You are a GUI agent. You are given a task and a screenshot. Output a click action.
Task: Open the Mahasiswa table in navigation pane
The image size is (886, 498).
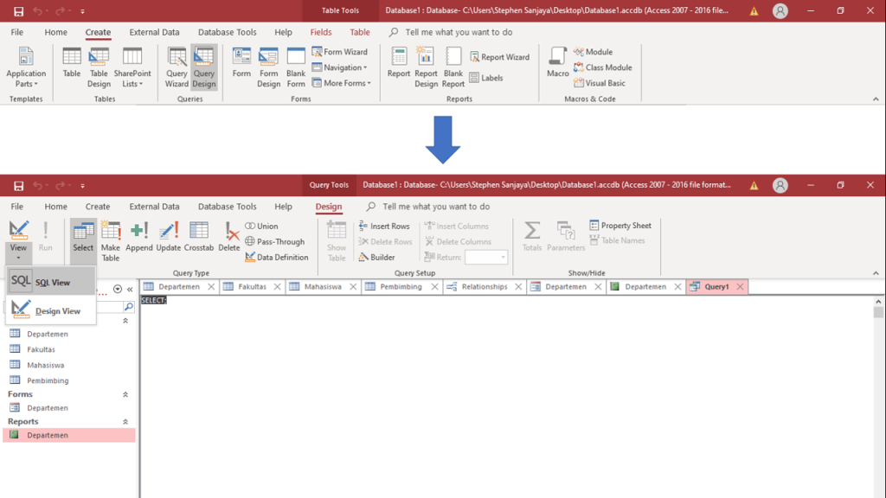click(46, 365)
